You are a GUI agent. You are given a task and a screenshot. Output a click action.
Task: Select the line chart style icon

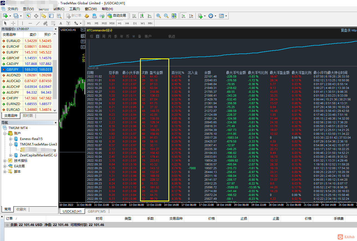(150, 16)
